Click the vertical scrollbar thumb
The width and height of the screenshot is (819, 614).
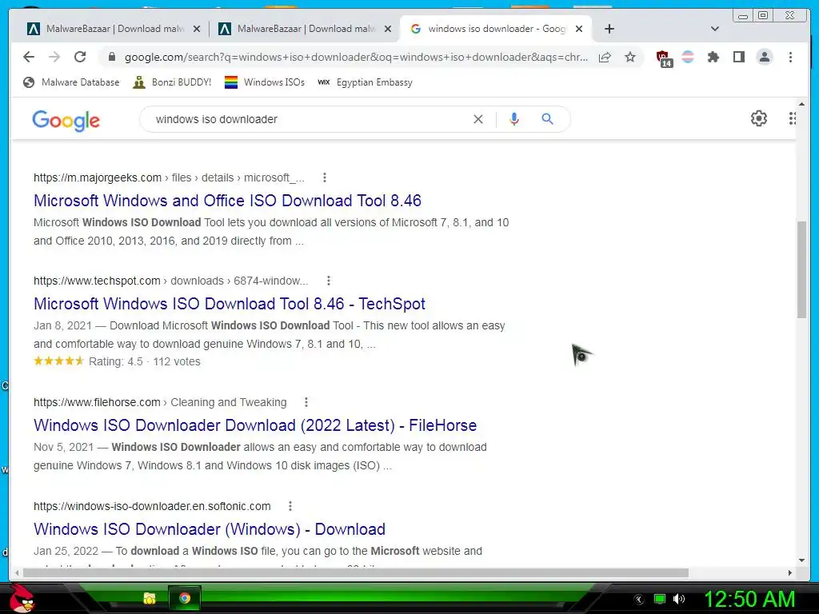tap(801, 270)
